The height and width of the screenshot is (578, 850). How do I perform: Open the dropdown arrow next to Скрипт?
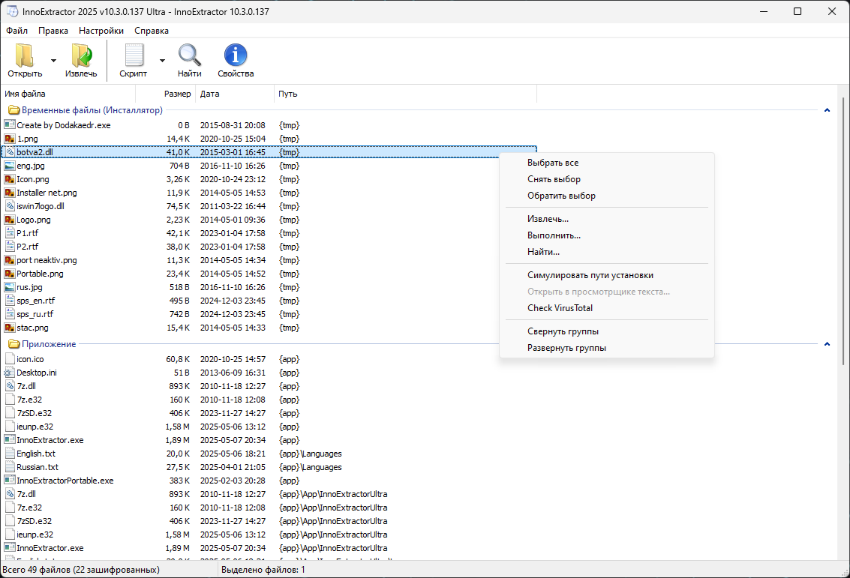(162, 61)
